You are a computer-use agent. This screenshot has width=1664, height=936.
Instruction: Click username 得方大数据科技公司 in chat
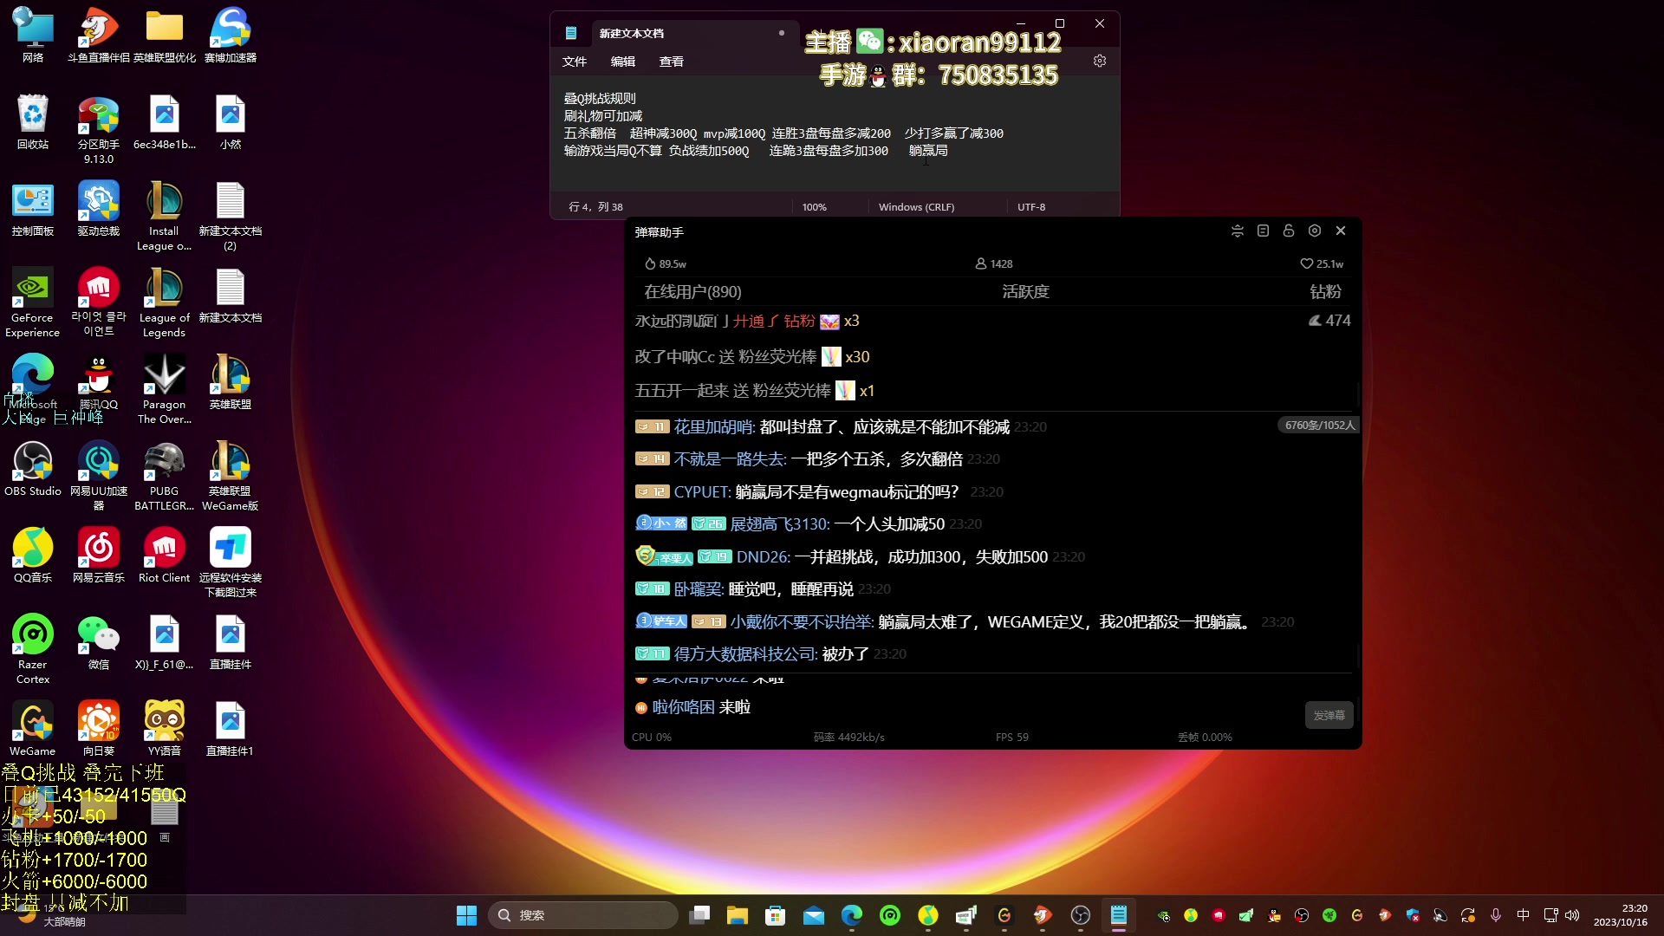tap(745, 654)
